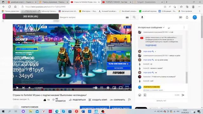Enable theater mode in the player
203x114 pixels.
pyautogui.click(x=121, y=88)
